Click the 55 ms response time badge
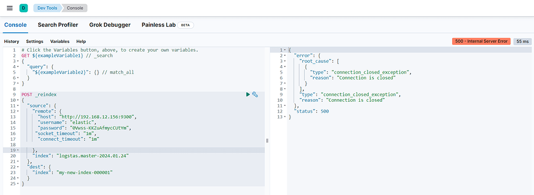The width and height of the screenshot is (534, 195). [523, 41]
